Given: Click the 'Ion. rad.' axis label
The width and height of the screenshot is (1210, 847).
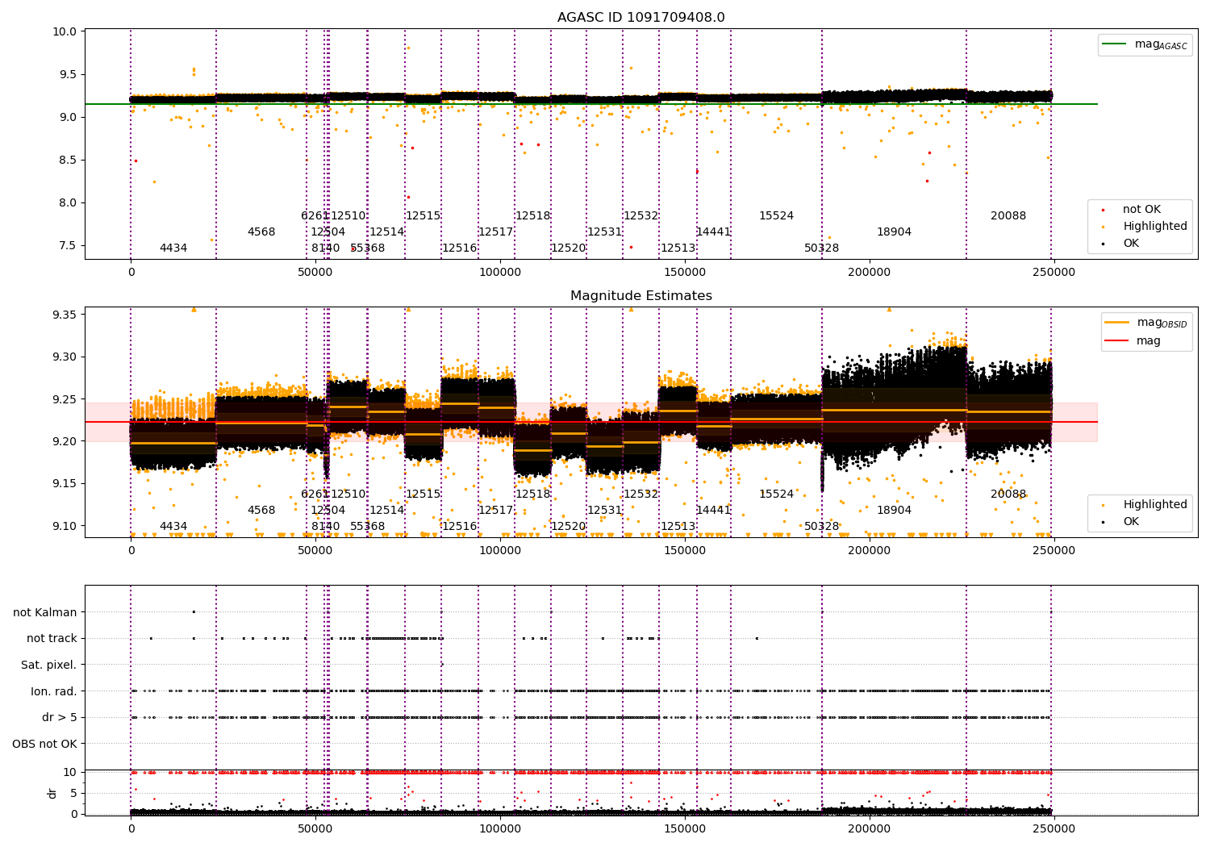Looking at the screenshot, I should click(x=54, y=691).
